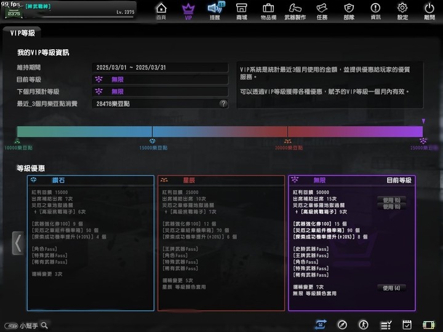
Task: Click 使用 (0) beside 出席補給出席 15次
Action: pos(391,200)
